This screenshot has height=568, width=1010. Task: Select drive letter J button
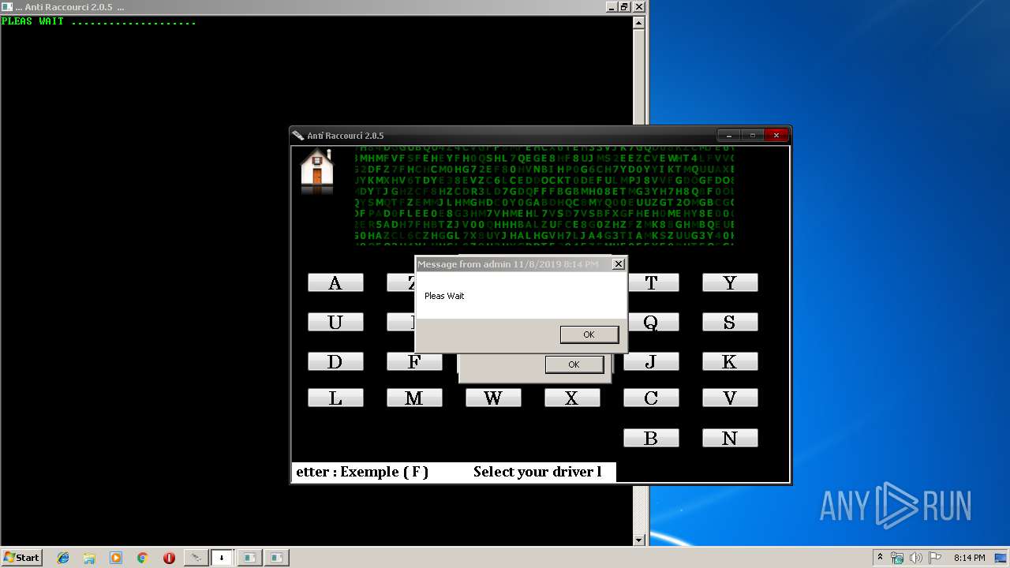pos(651,361)
